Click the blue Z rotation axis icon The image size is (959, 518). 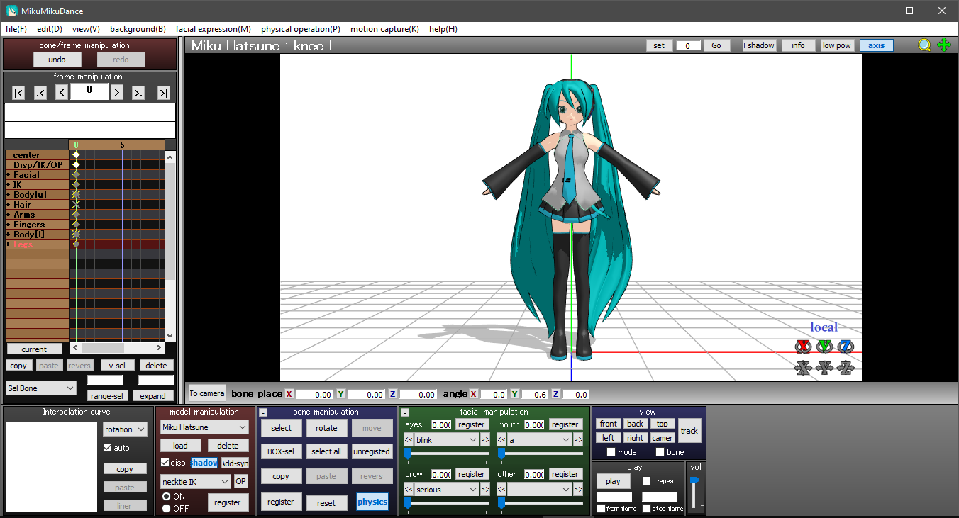(x=846, y=347)
